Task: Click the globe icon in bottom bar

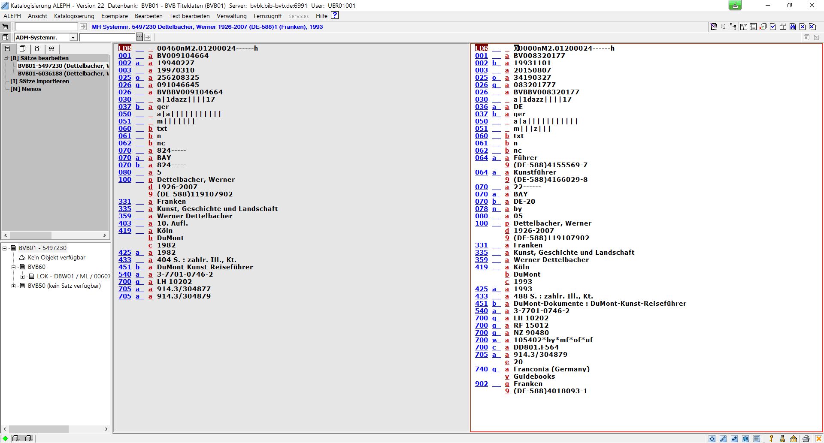Action: coord(745,439)
